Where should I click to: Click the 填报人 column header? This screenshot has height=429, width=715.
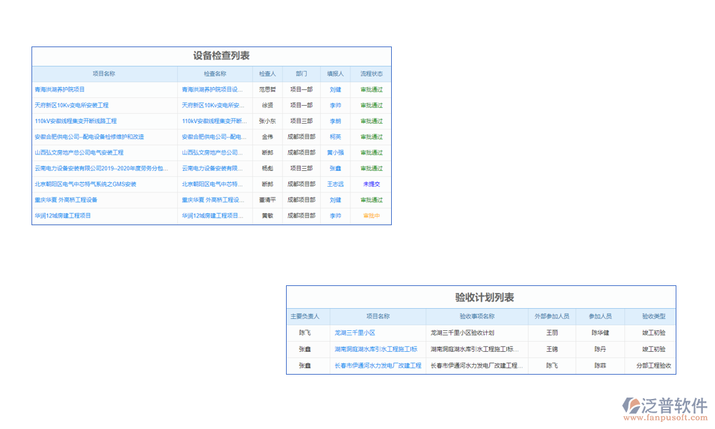pyautogui.click(x=335, y=74)
